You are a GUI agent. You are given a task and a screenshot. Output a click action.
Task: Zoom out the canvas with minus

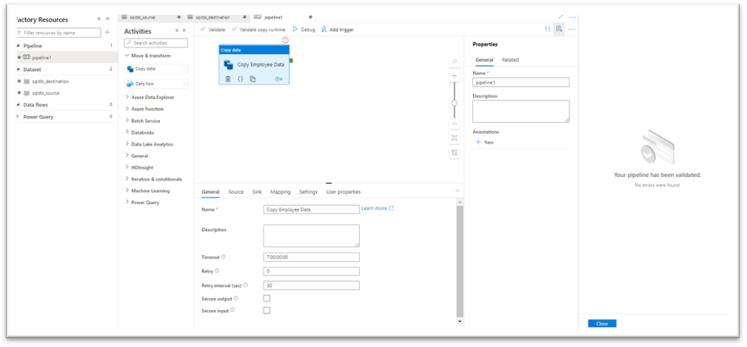coord(455,124)
